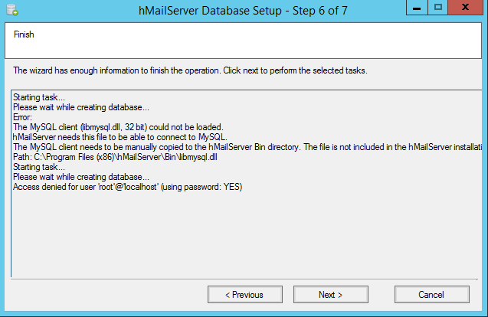Click the 'libmysql.dll, 32 bit' could not be loaded line
This screenshot has height=317, width=488.
(x=118, y=127)
